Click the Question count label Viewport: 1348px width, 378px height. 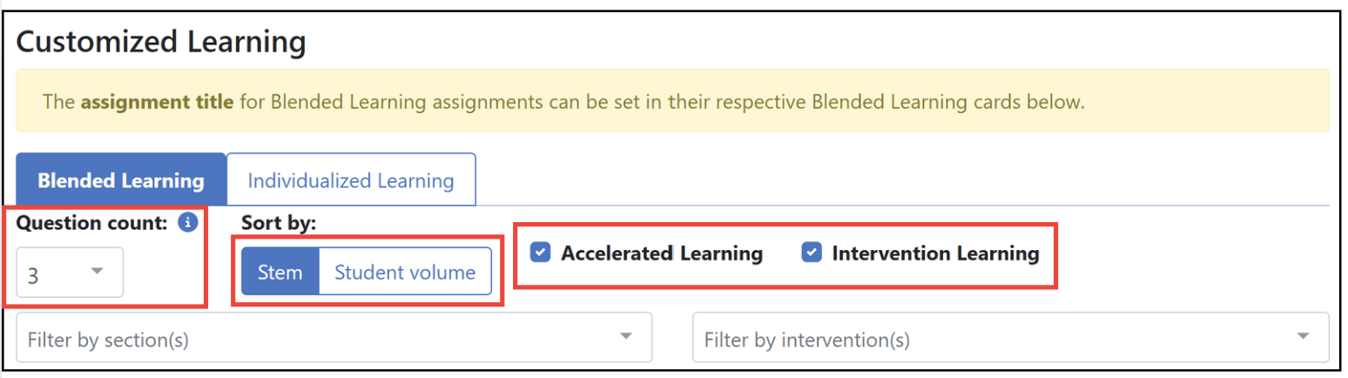93,222
